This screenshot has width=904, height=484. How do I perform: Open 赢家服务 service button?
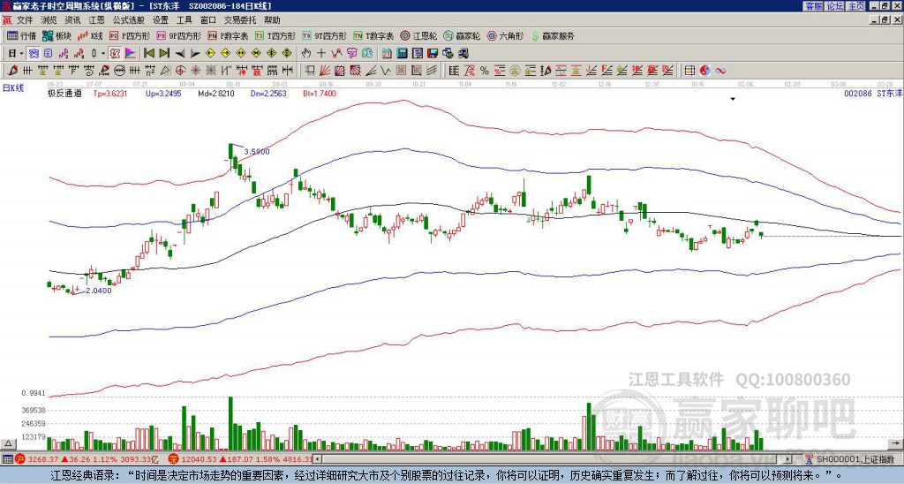click(553, 35)
